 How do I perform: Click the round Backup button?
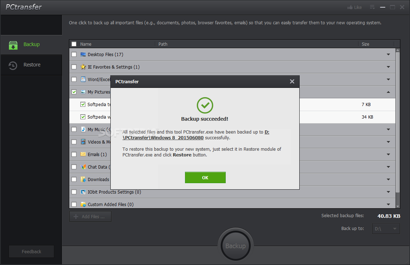[236, 246]
